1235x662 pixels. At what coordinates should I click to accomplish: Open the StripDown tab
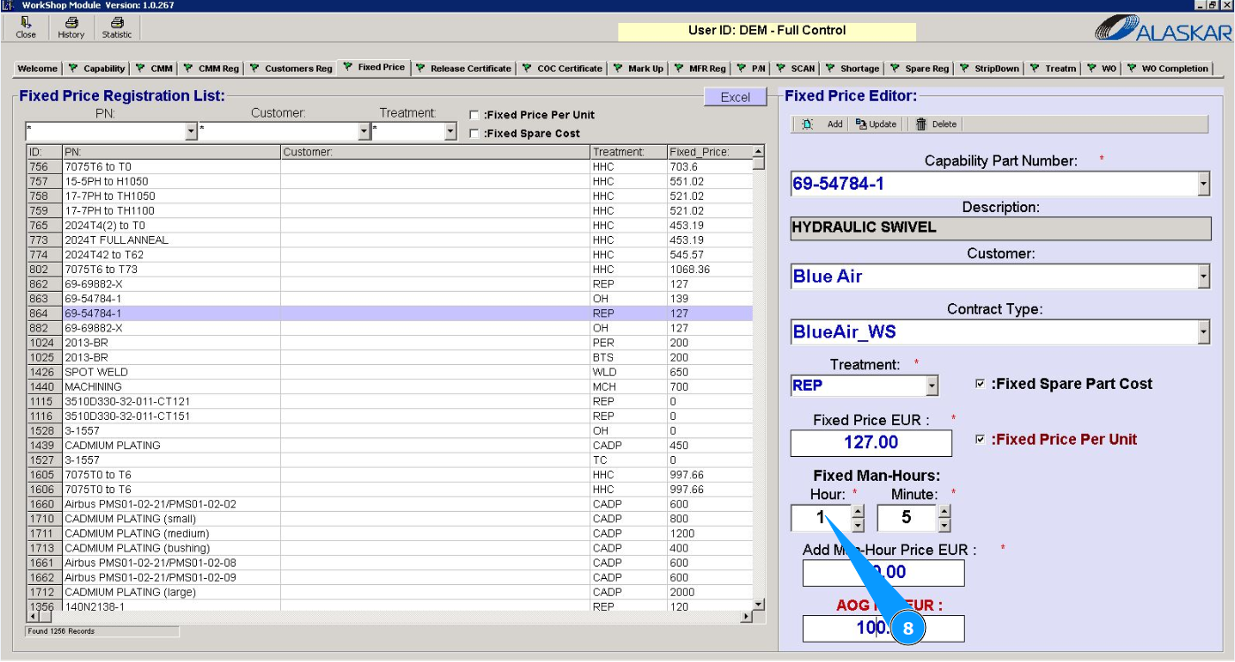click(989, 68)
